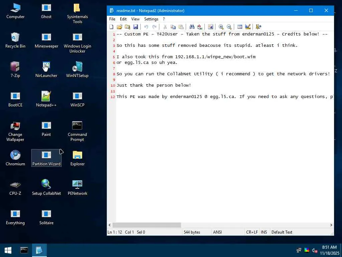The height and width of the screenshot is (257, 342).
Task: Select the NirLauncher desktop icon
Action: pos(46,70)
